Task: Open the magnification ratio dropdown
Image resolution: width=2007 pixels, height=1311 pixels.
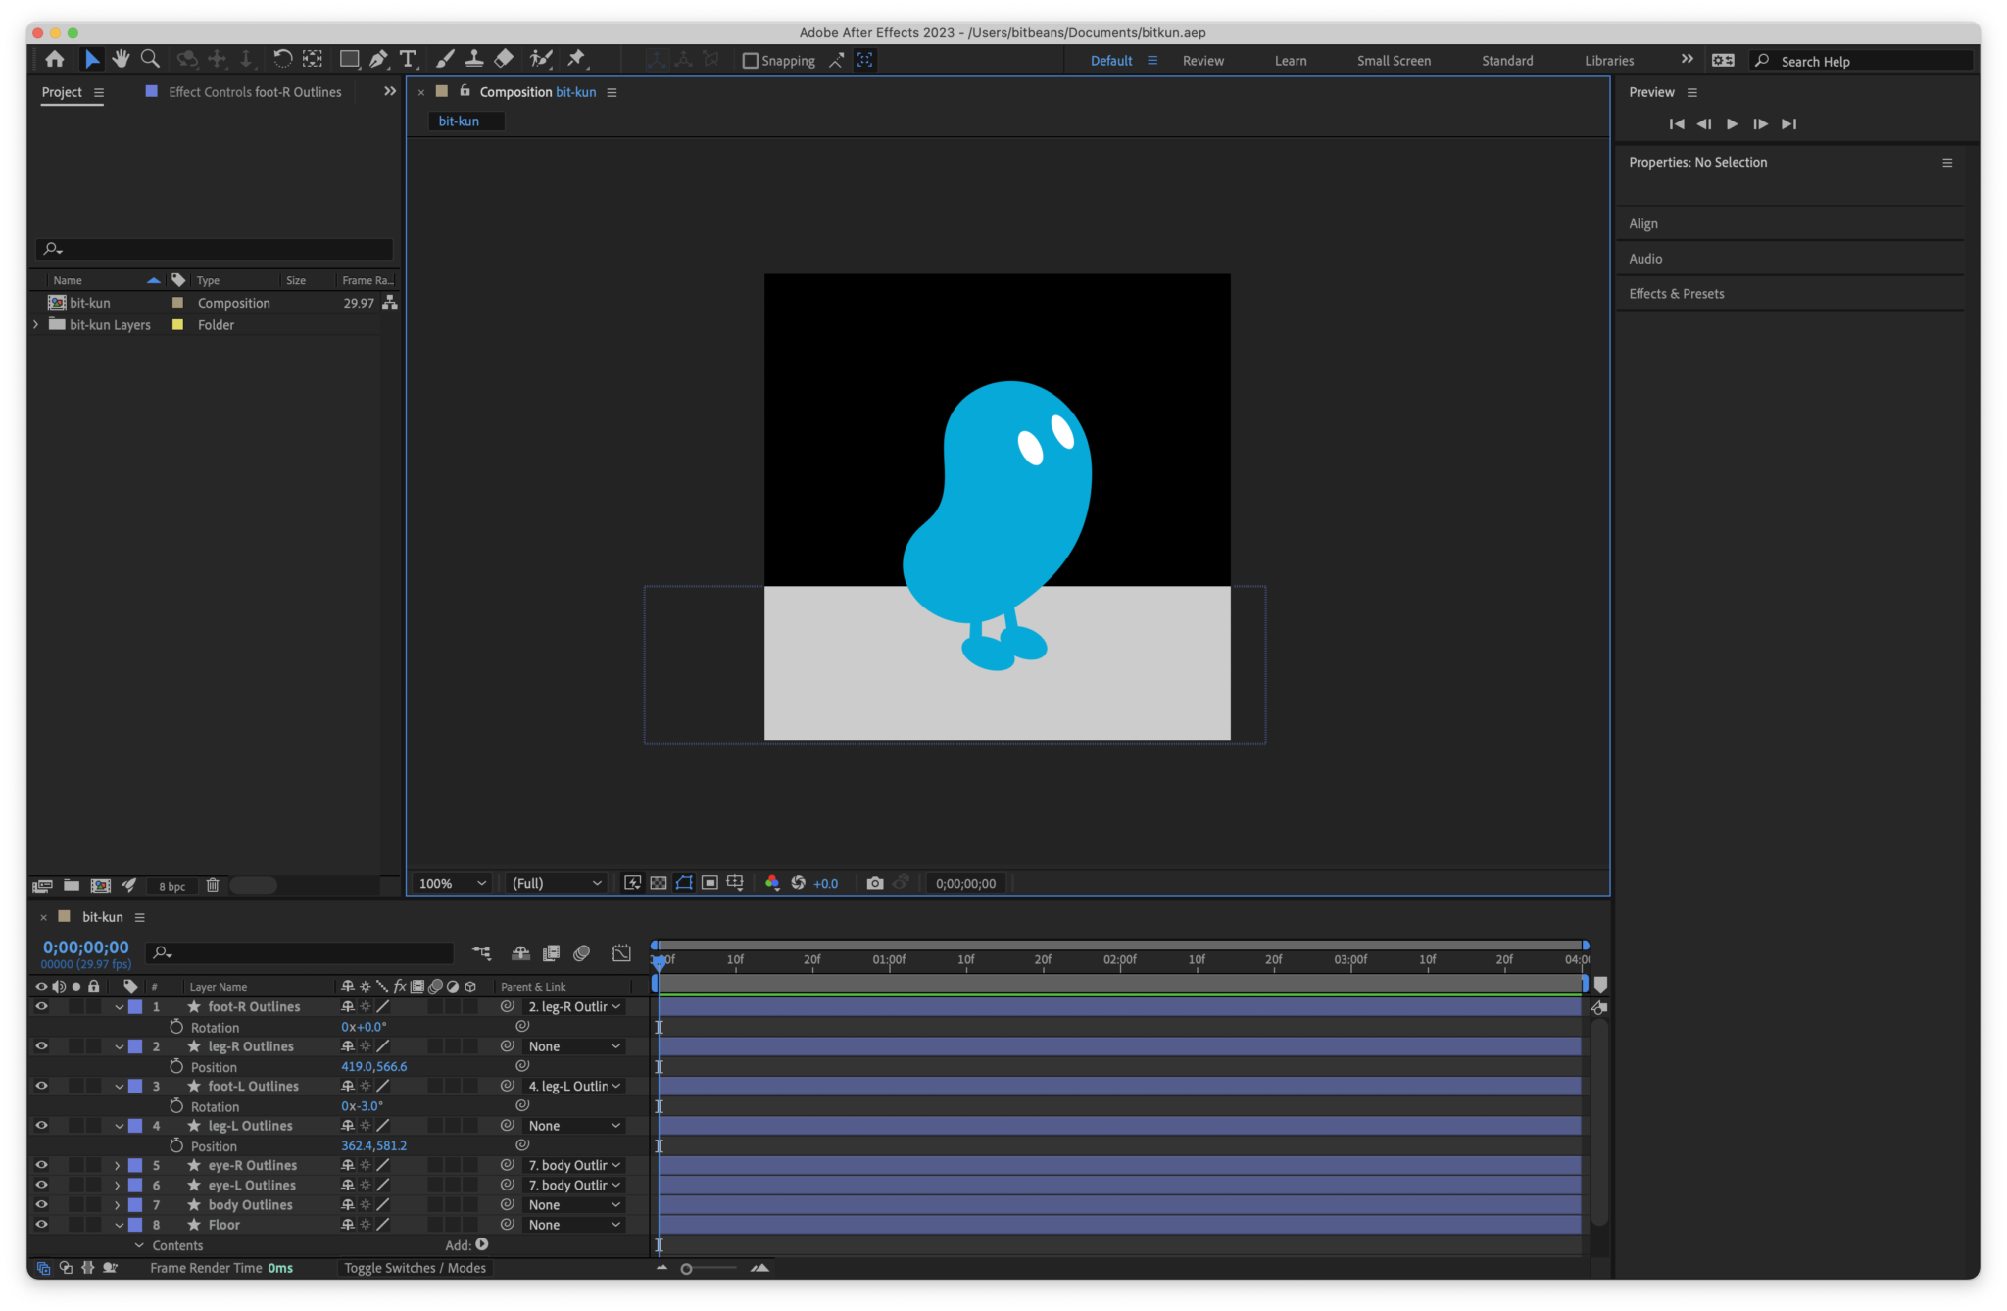Action: (x=451, y=883)
